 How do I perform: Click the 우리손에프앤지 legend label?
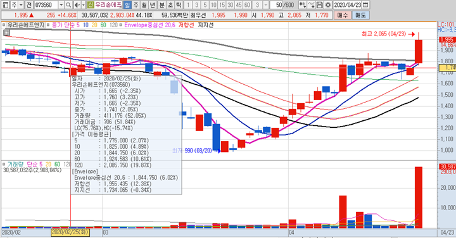pyautogui.click(x=25, y=25)
